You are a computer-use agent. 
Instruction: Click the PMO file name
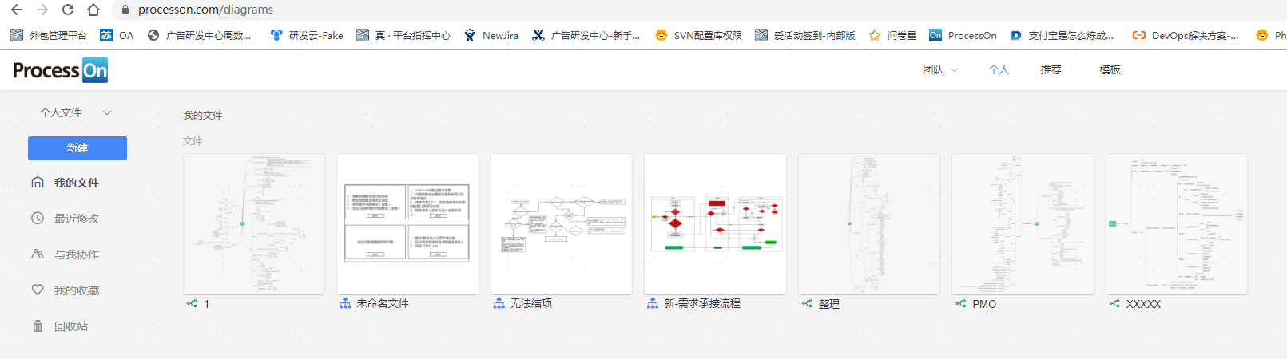pos(984,304)
